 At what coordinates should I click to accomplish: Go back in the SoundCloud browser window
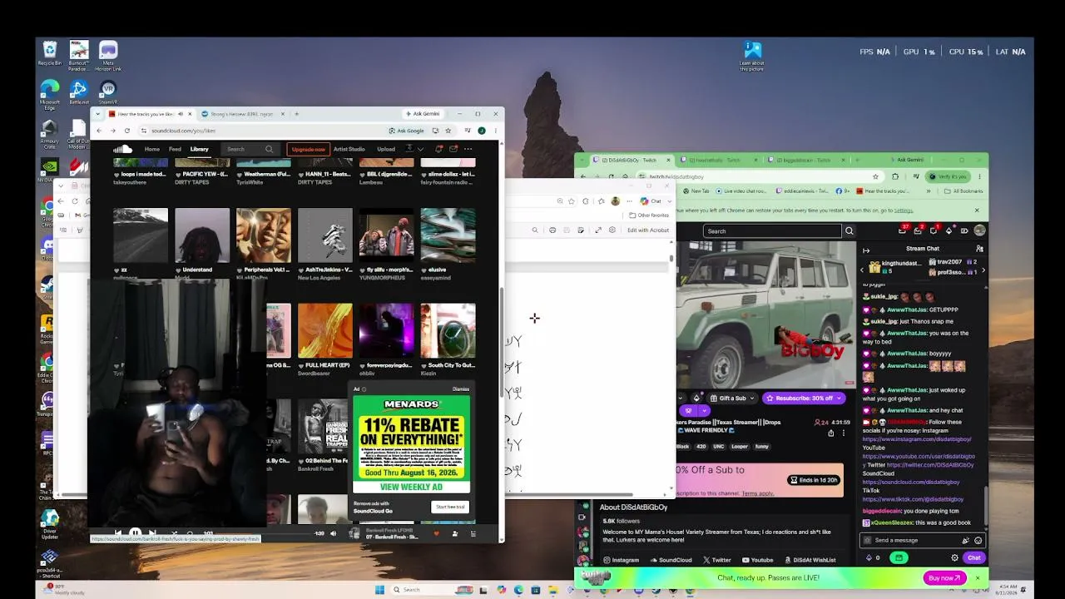pos(99,131)
